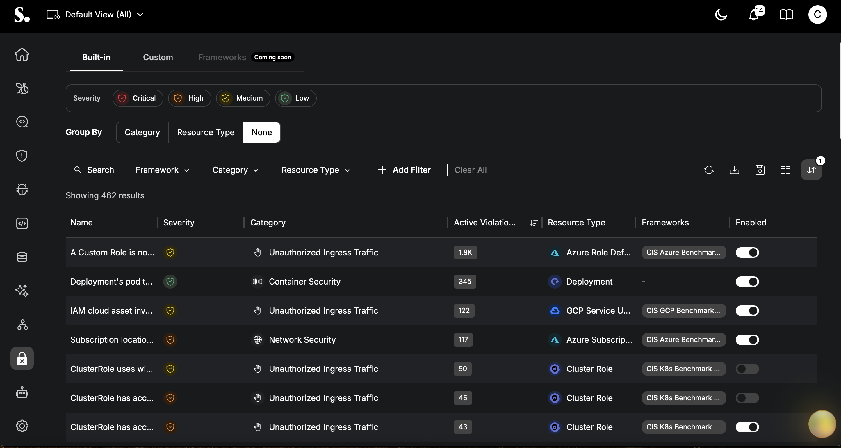Turn off the Deployment's pod policy toggle
This screenshot has height=448, width=841.
747,282
